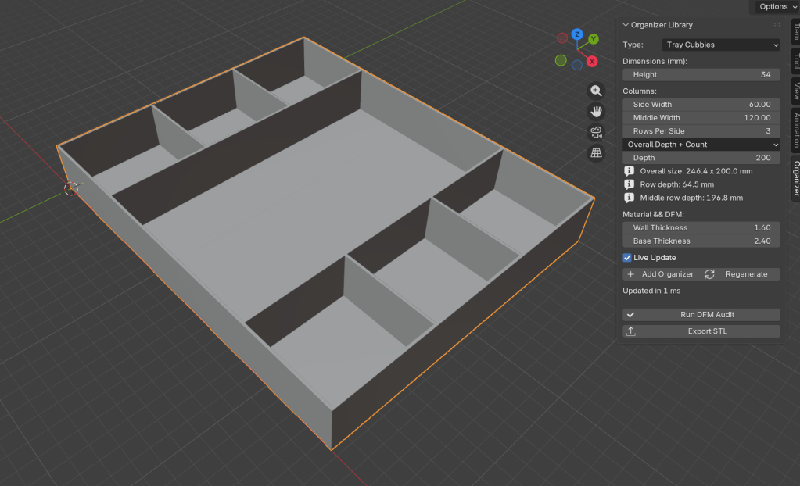Switch to the Item sidebar tab

tap(795, 31)
